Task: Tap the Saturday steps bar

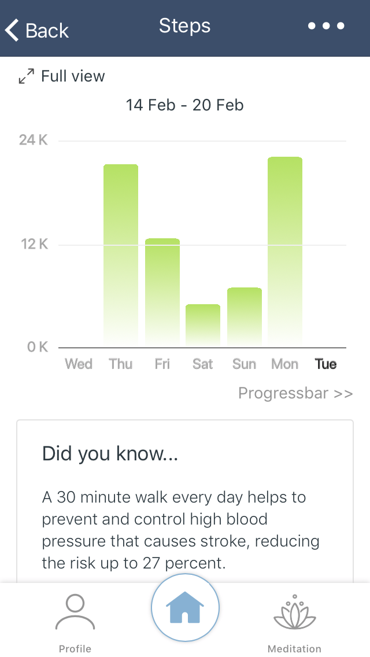Action: point(203,326)
